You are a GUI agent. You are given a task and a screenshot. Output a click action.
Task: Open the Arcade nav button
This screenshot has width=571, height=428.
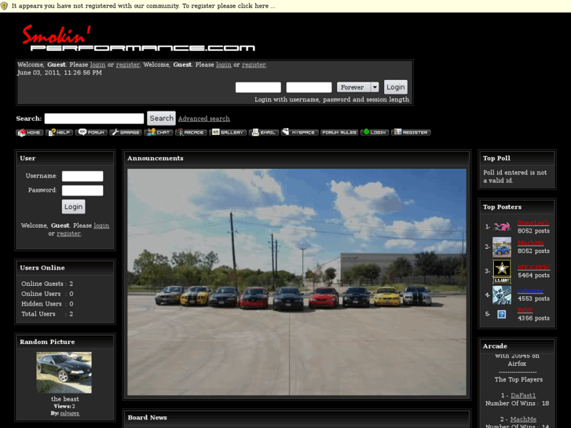point(191,132)
